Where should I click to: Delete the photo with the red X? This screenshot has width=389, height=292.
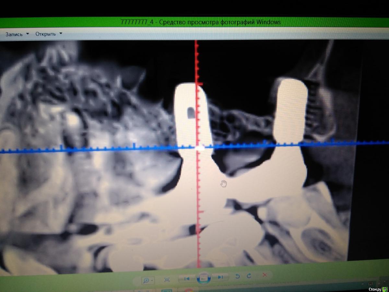coord(265,275)
